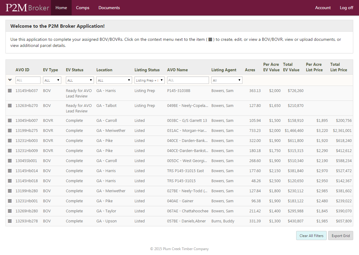Image resolution: width=359 pixels, height=255 pixels.
Task: Open context menu for 13045Sb001
Action: (10, 161)
